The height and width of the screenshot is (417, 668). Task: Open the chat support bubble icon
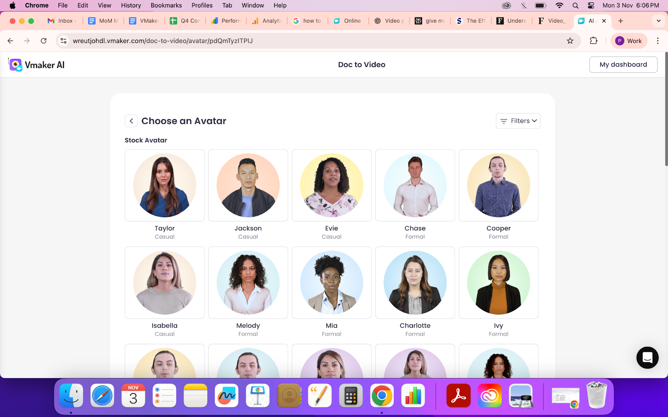[x=647, y=357]
